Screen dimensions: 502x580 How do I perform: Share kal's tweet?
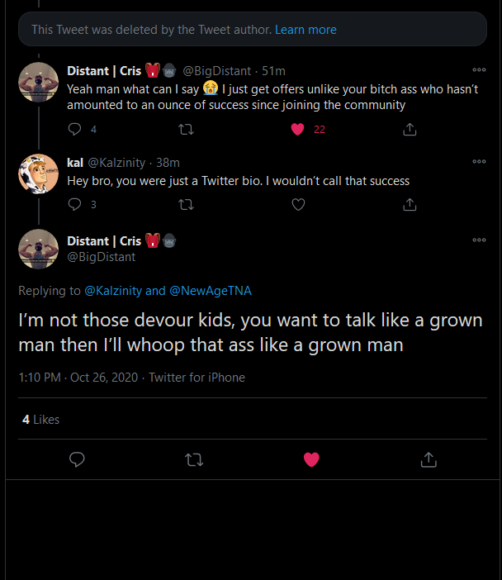pyautogui.click(x=409, y=204)
